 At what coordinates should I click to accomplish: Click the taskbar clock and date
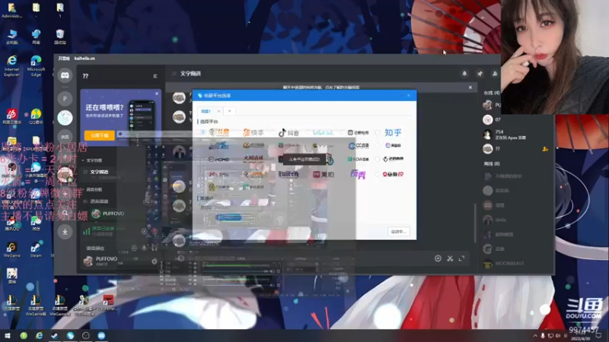582,336
